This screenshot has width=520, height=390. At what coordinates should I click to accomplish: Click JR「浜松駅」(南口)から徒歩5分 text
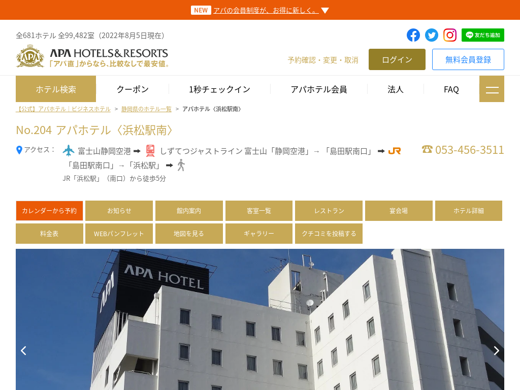(x=114, y=178)
